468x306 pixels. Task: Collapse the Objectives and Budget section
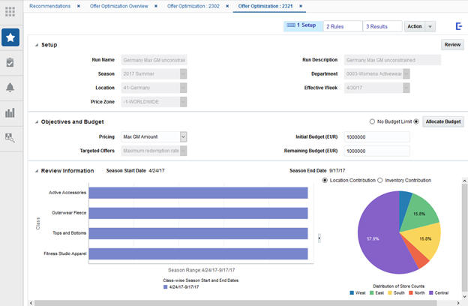(37, 122)
